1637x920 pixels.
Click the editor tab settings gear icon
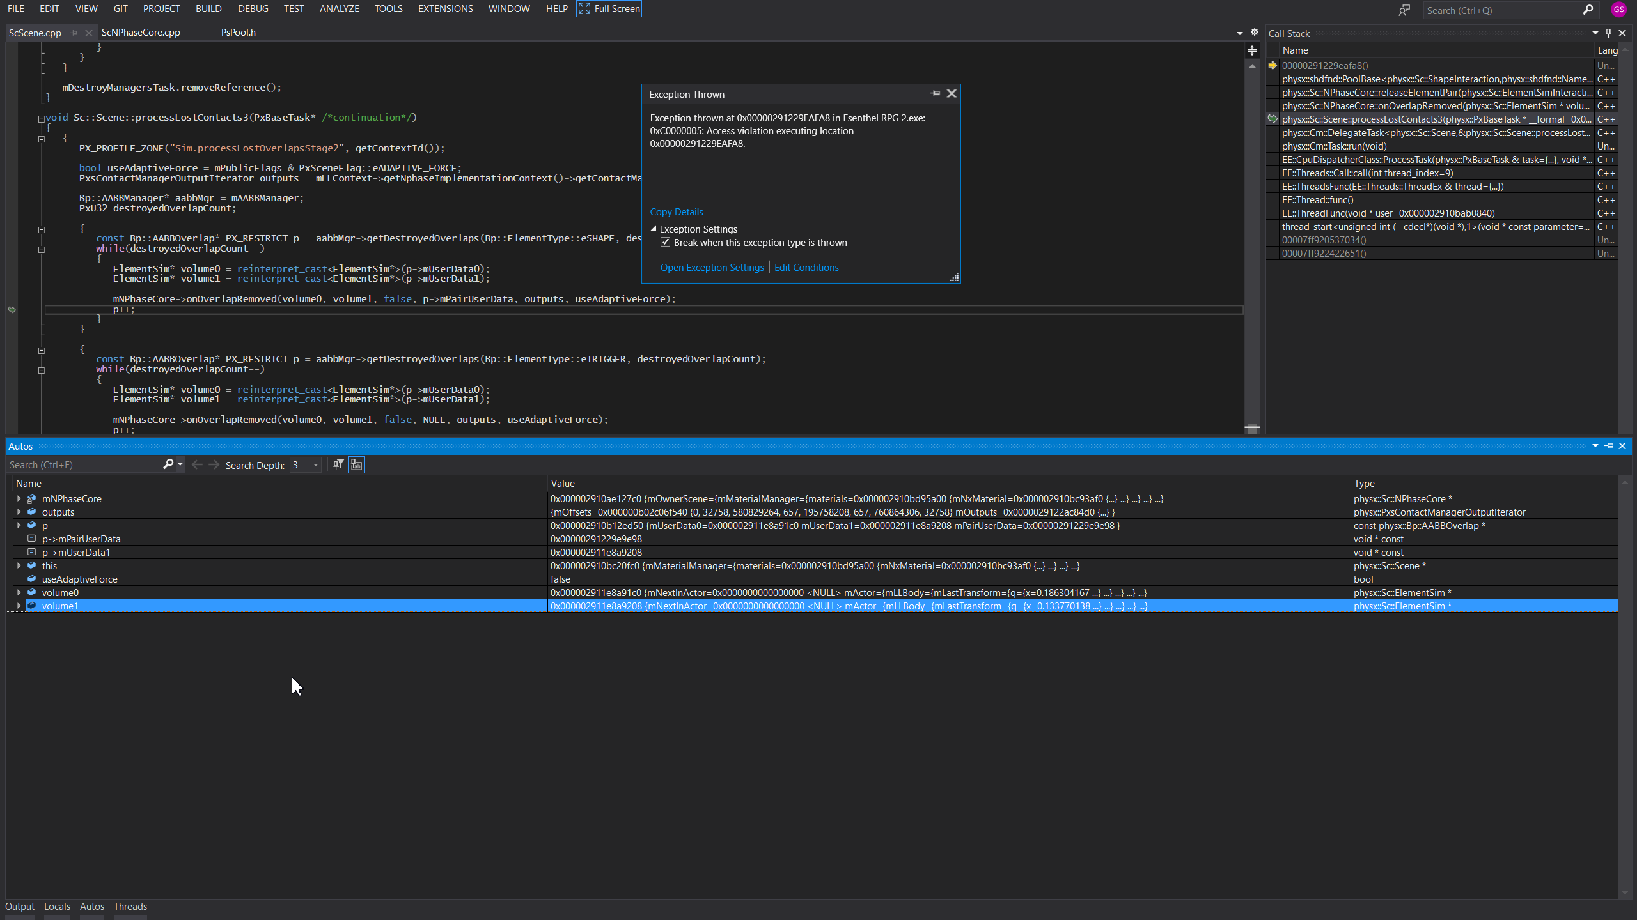[x=1255, y=33]
